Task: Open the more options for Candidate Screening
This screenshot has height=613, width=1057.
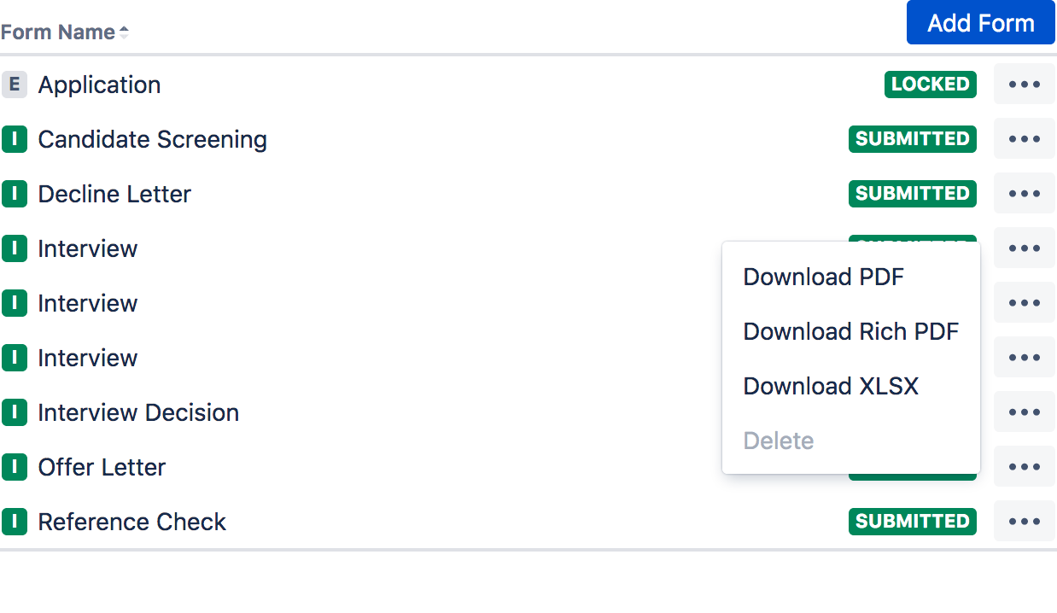Action: [x=1025, y=139]
